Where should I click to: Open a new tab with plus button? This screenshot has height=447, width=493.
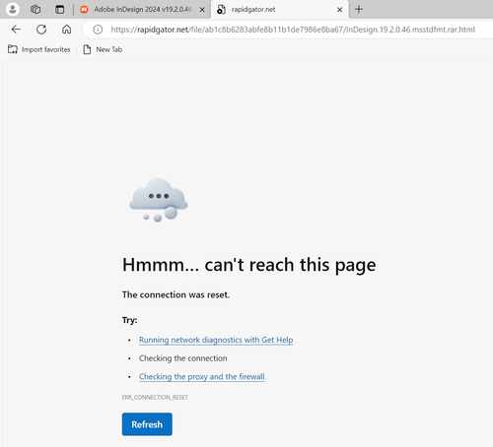pos(359,9)
